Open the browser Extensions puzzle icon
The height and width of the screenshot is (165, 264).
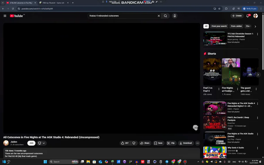tap(226, 8)
